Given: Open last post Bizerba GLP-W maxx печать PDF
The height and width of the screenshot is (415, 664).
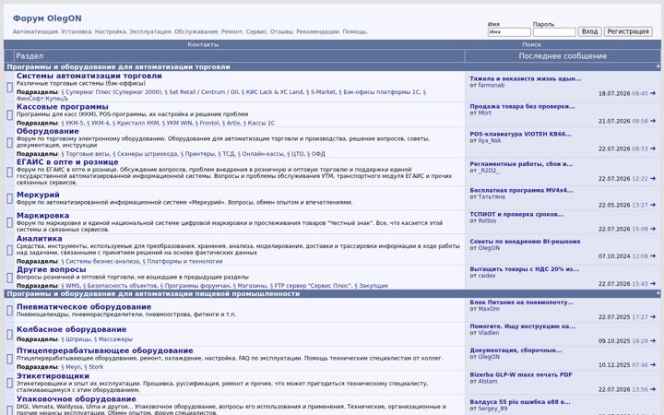Looking at the screenshot, I should tap(521, 374).
